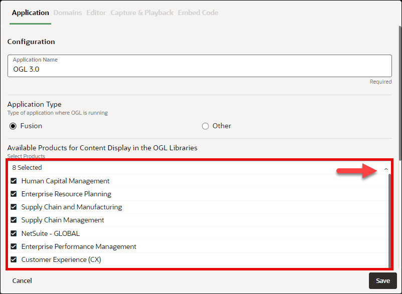
Task: Click the Human Capital Management label
Action: (65, 181)
